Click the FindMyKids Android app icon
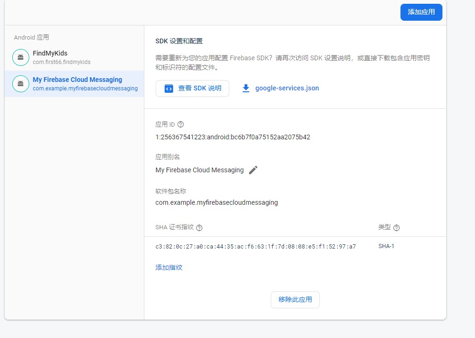Screen dimensions: 475x338 coord(20,57)
